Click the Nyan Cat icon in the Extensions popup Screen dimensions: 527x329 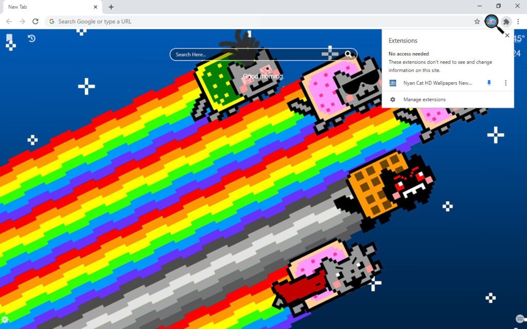pyautogui.click(x=393, y=83)
